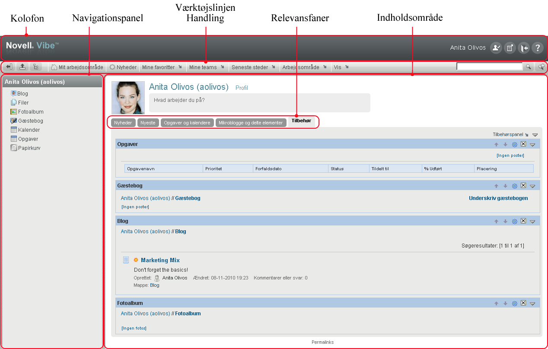The width and height of the screenshot is (548, 349).
Task: Move the Blog panel down
Action: (x=505, y=222)
